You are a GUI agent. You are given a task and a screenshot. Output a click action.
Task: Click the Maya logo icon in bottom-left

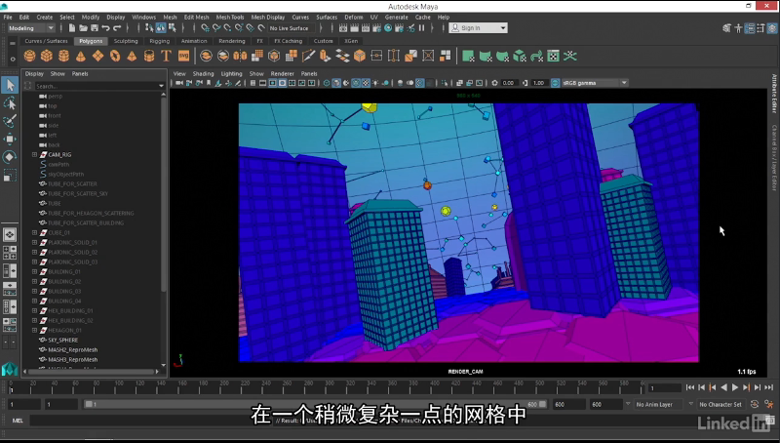[x=10, y=369]
